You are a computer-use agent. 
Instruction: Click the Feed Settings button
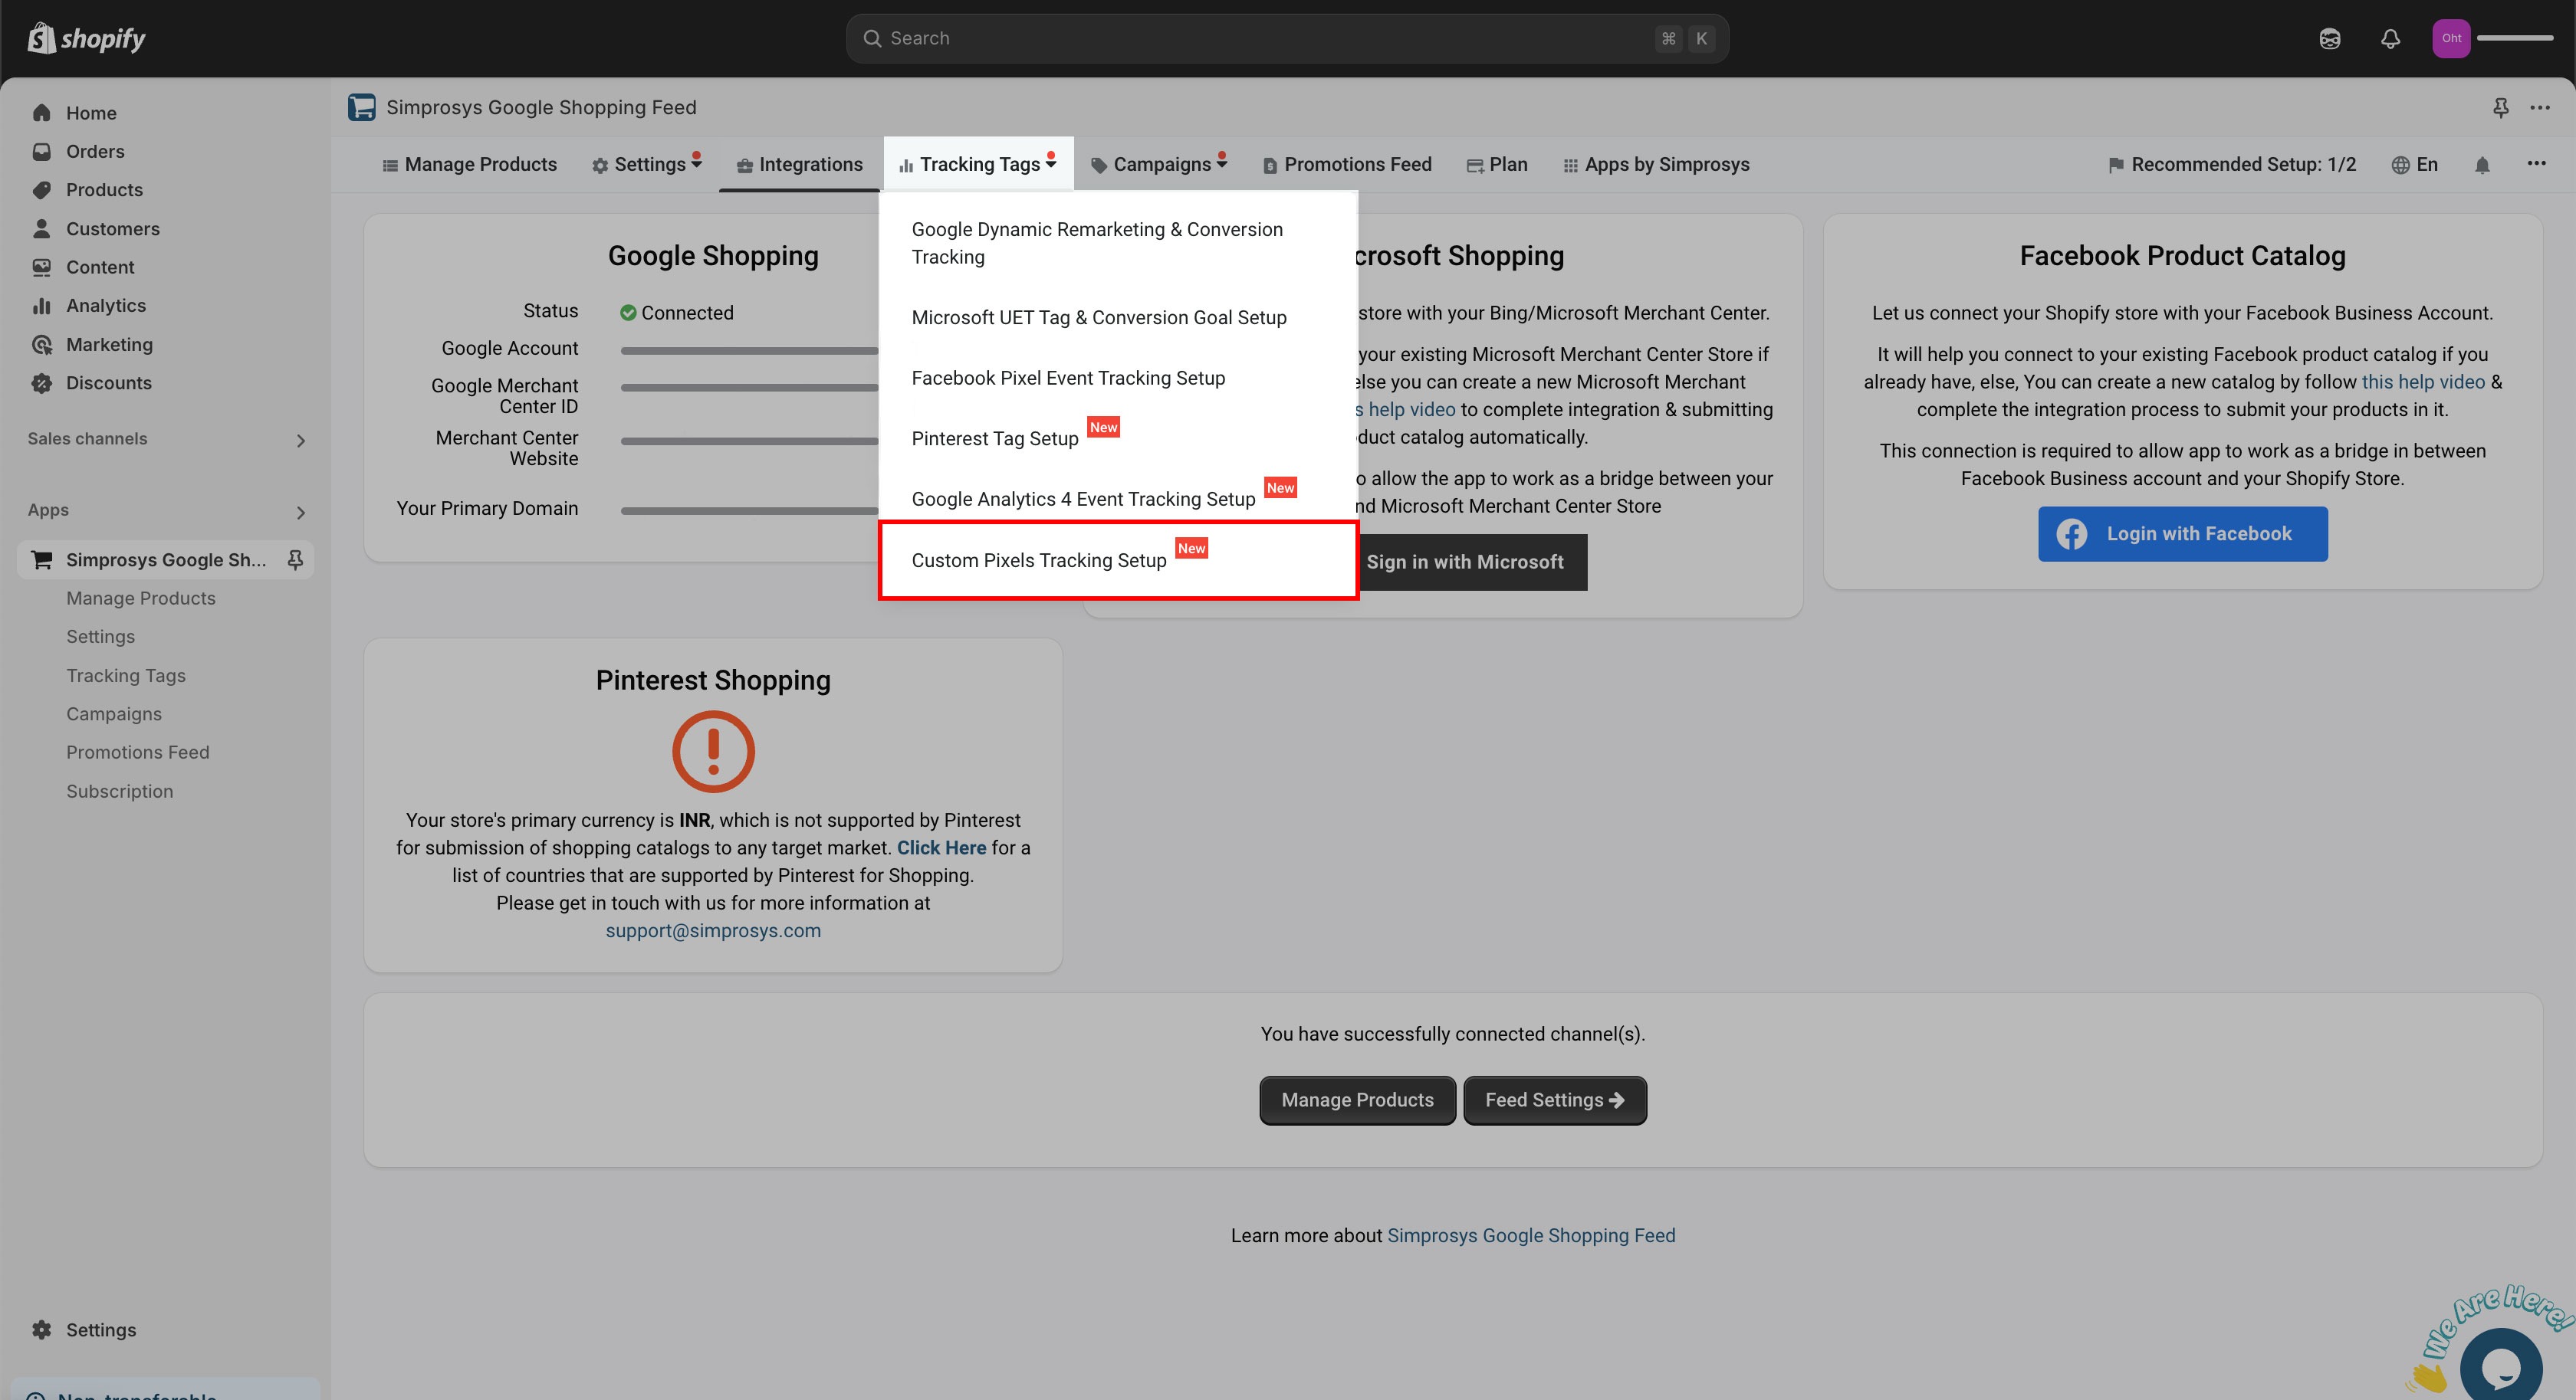[x=1555, y=1100]
